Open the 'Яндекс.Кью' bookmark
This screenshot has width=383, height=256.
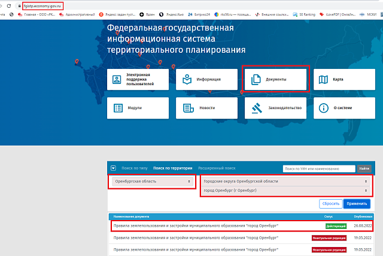172,14
